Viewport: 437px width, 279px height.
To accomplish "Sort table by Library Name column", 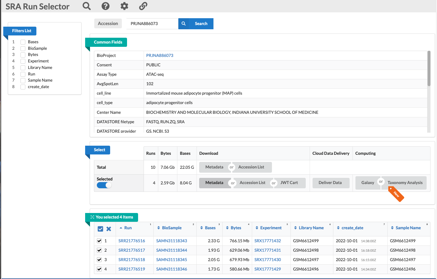I will [309, 228].
